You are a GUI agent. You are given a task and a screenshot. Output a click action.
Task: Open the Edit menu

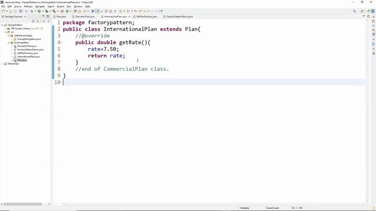tap(9, 6)
